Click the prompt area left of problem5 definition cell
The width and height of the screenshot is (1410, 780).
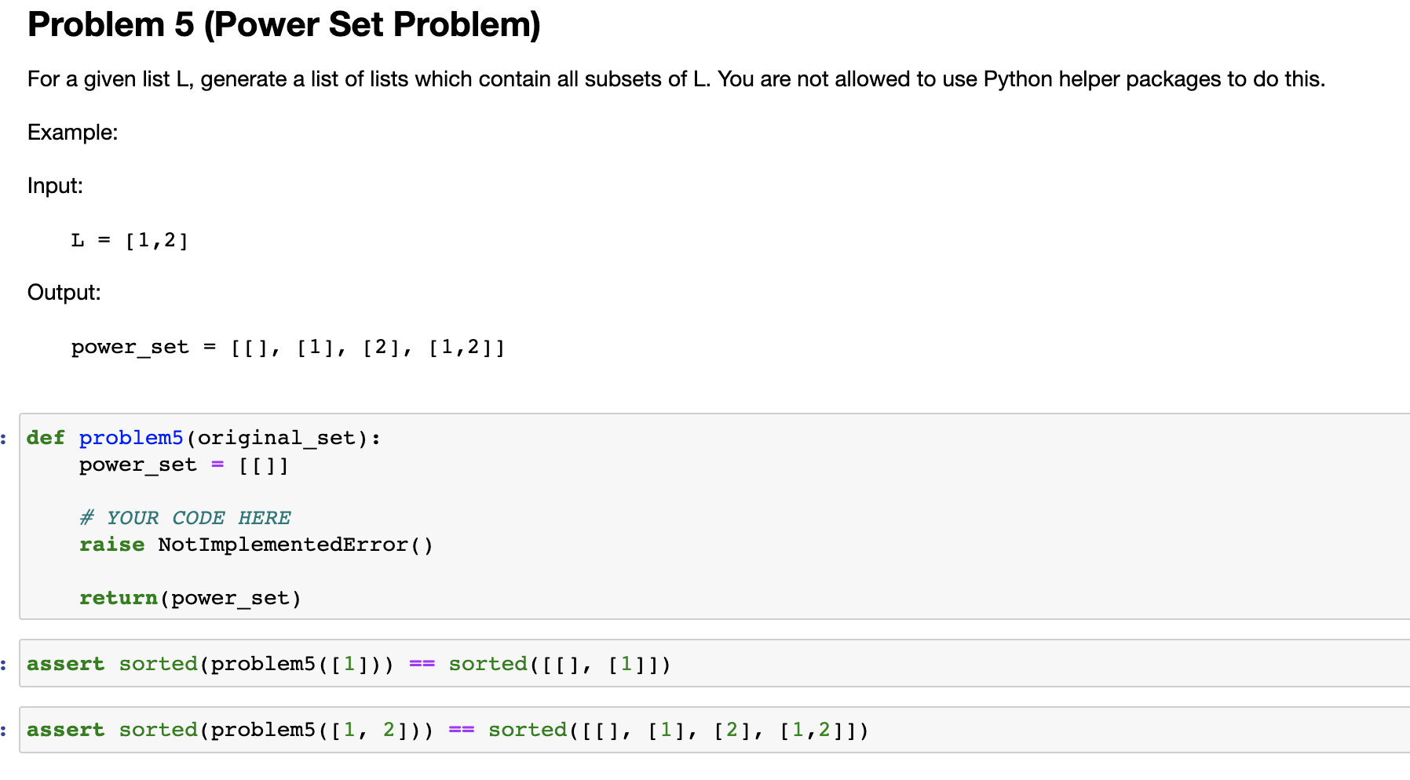(5, 438)
